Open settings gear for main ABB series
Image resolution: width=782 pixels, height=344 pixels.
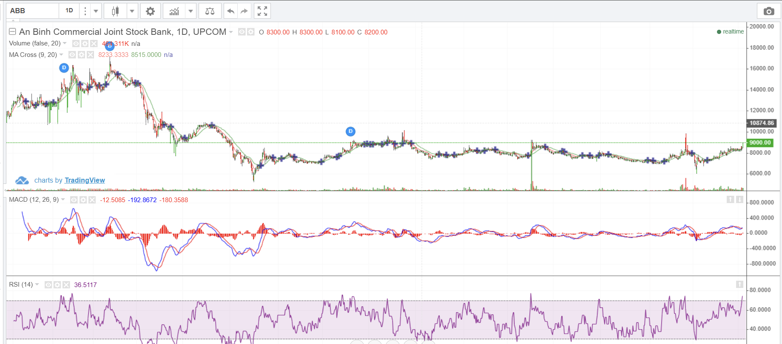click(251, 32)
